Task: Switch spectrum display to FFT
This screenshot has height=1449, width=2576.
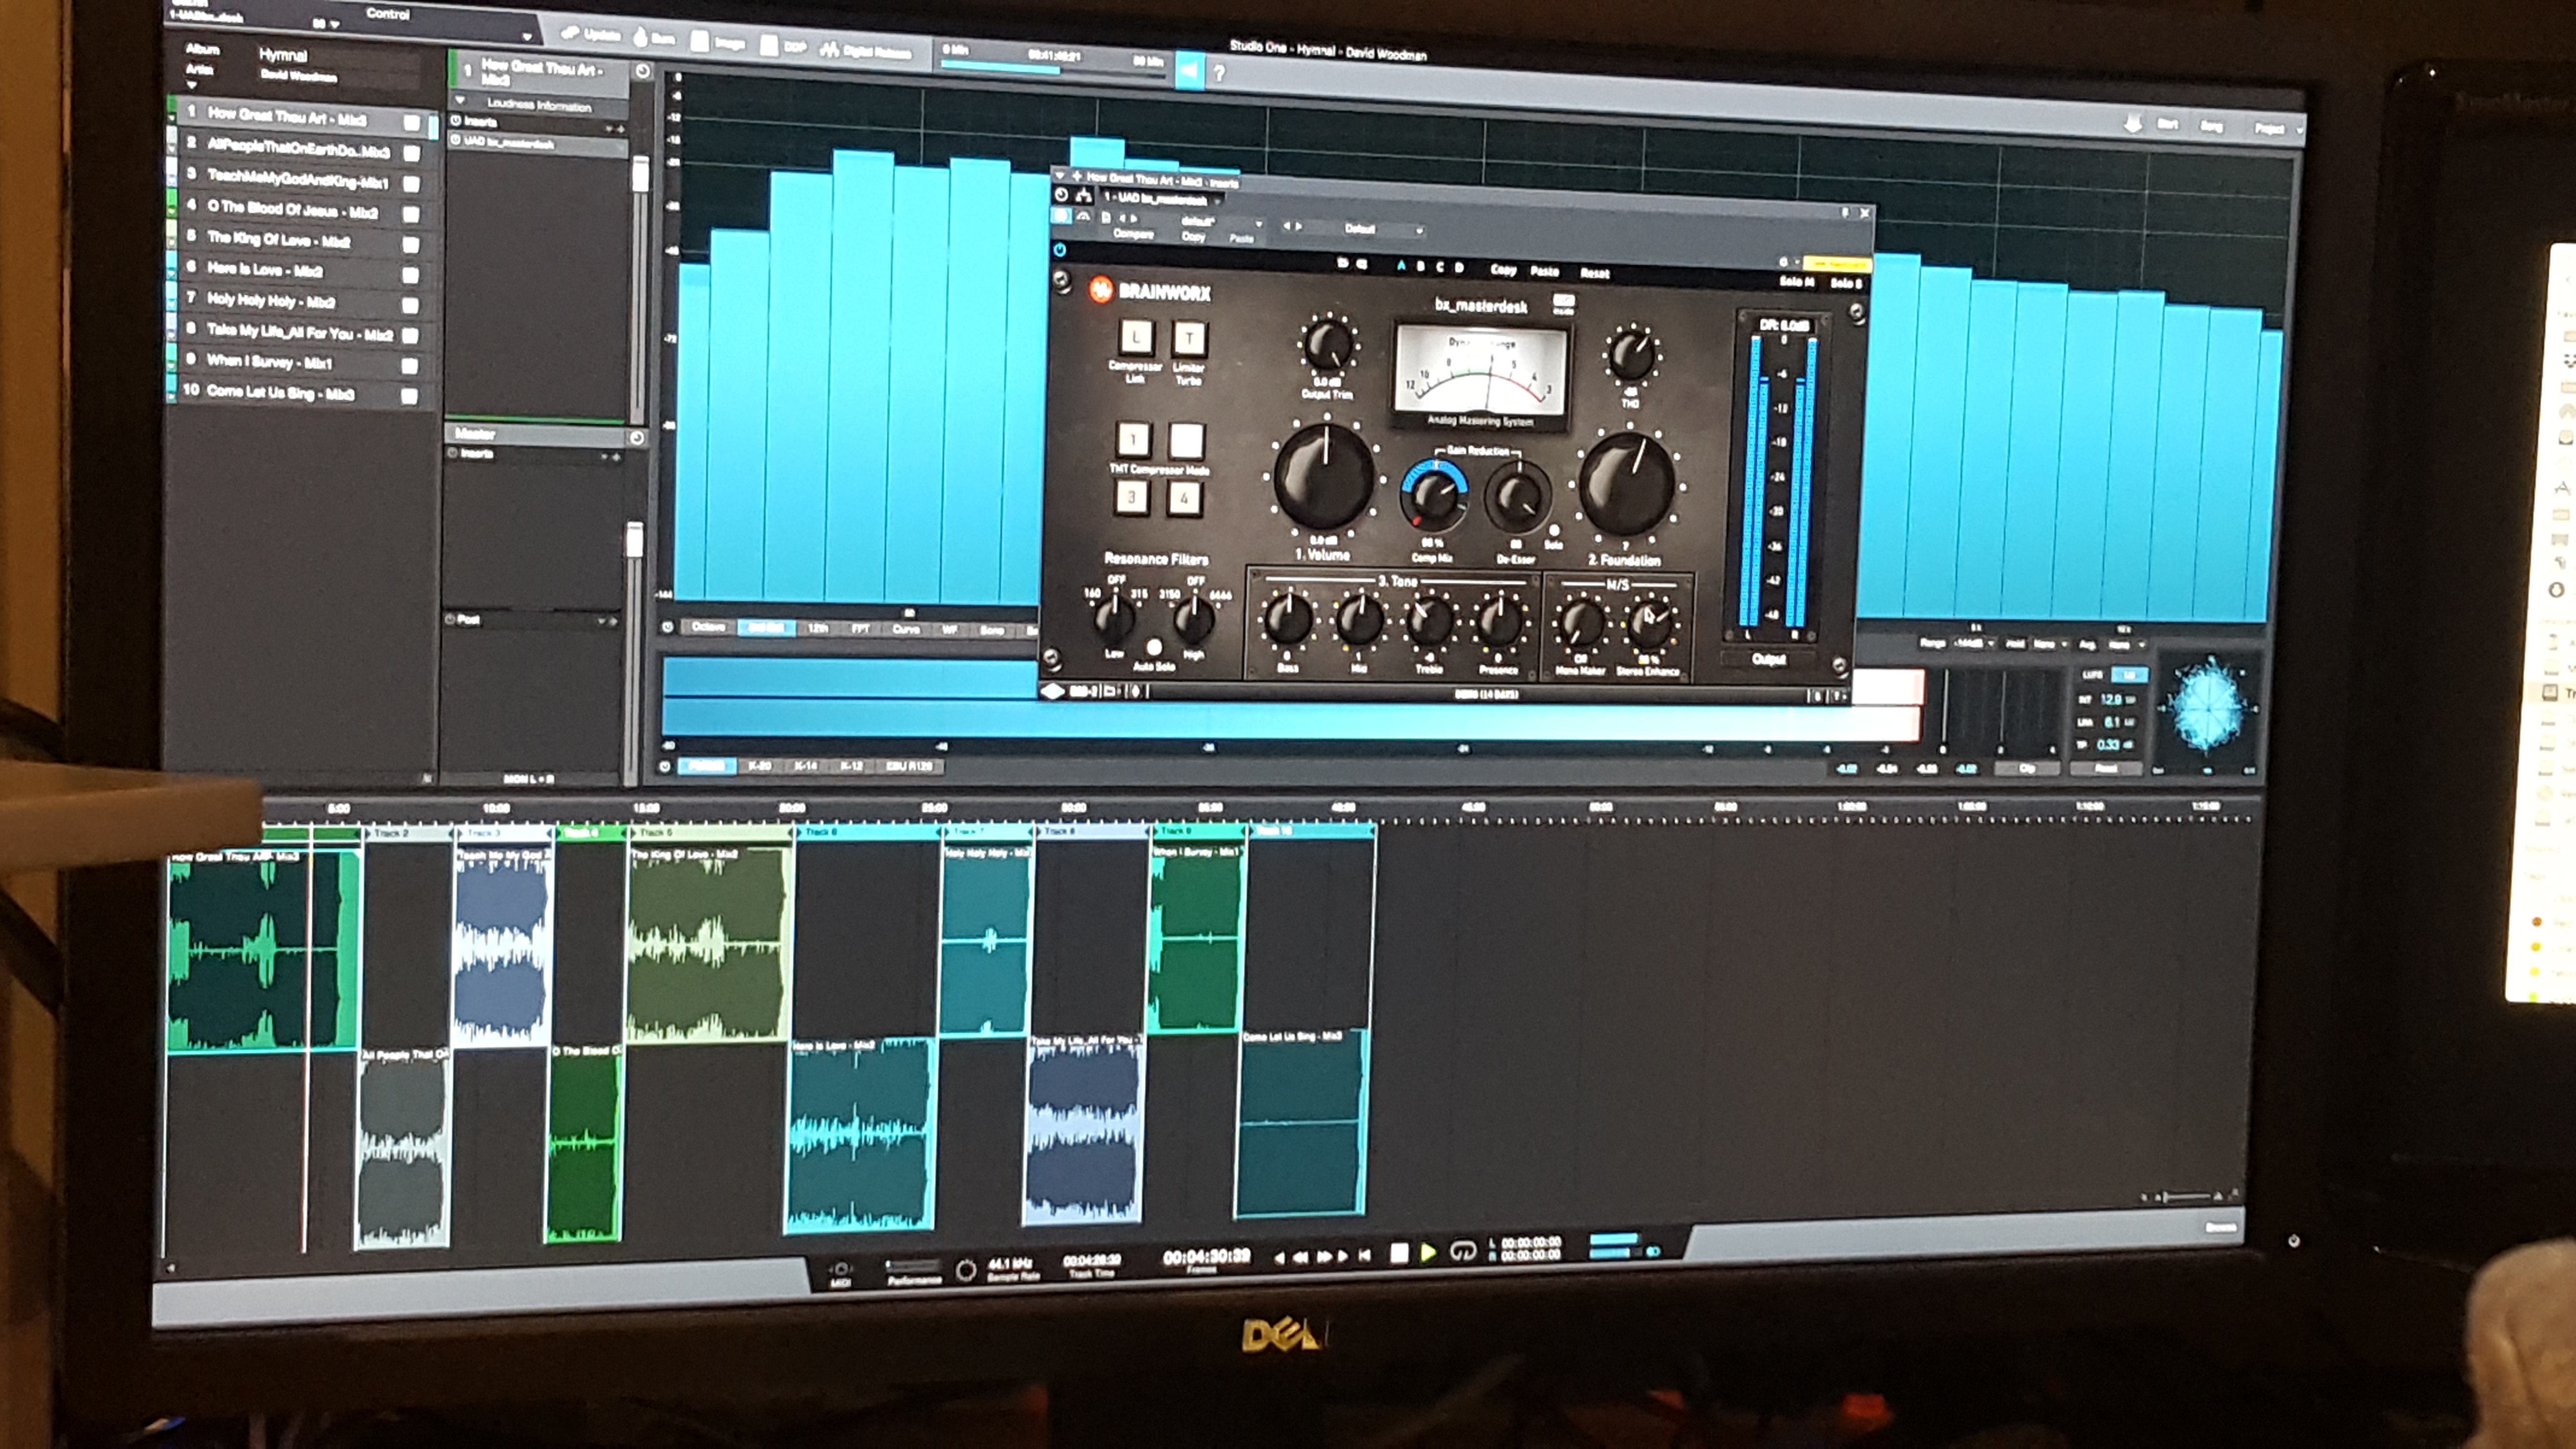Action: point(860,628)
